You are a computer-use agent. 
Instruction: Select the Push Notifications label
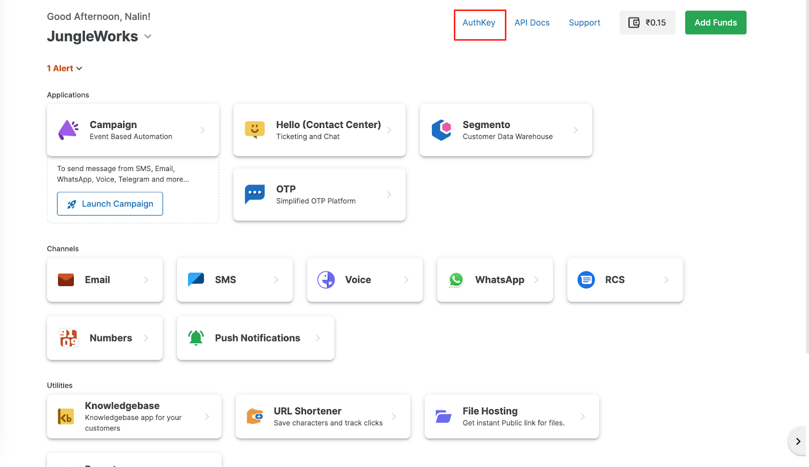coord(257,338)
